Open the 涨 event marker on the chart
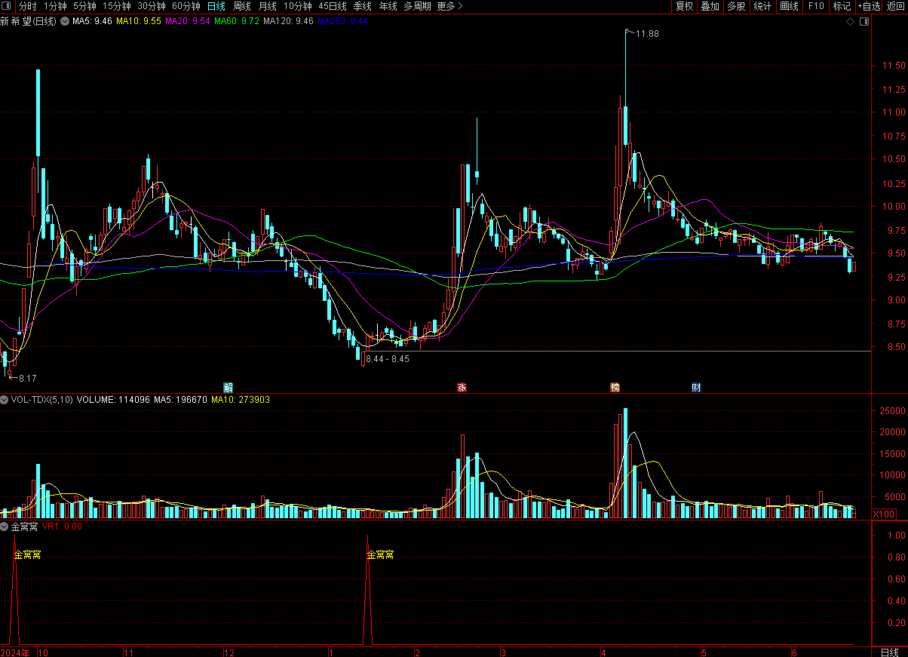The width and height of the screenshot is (908, 657). 462,388
